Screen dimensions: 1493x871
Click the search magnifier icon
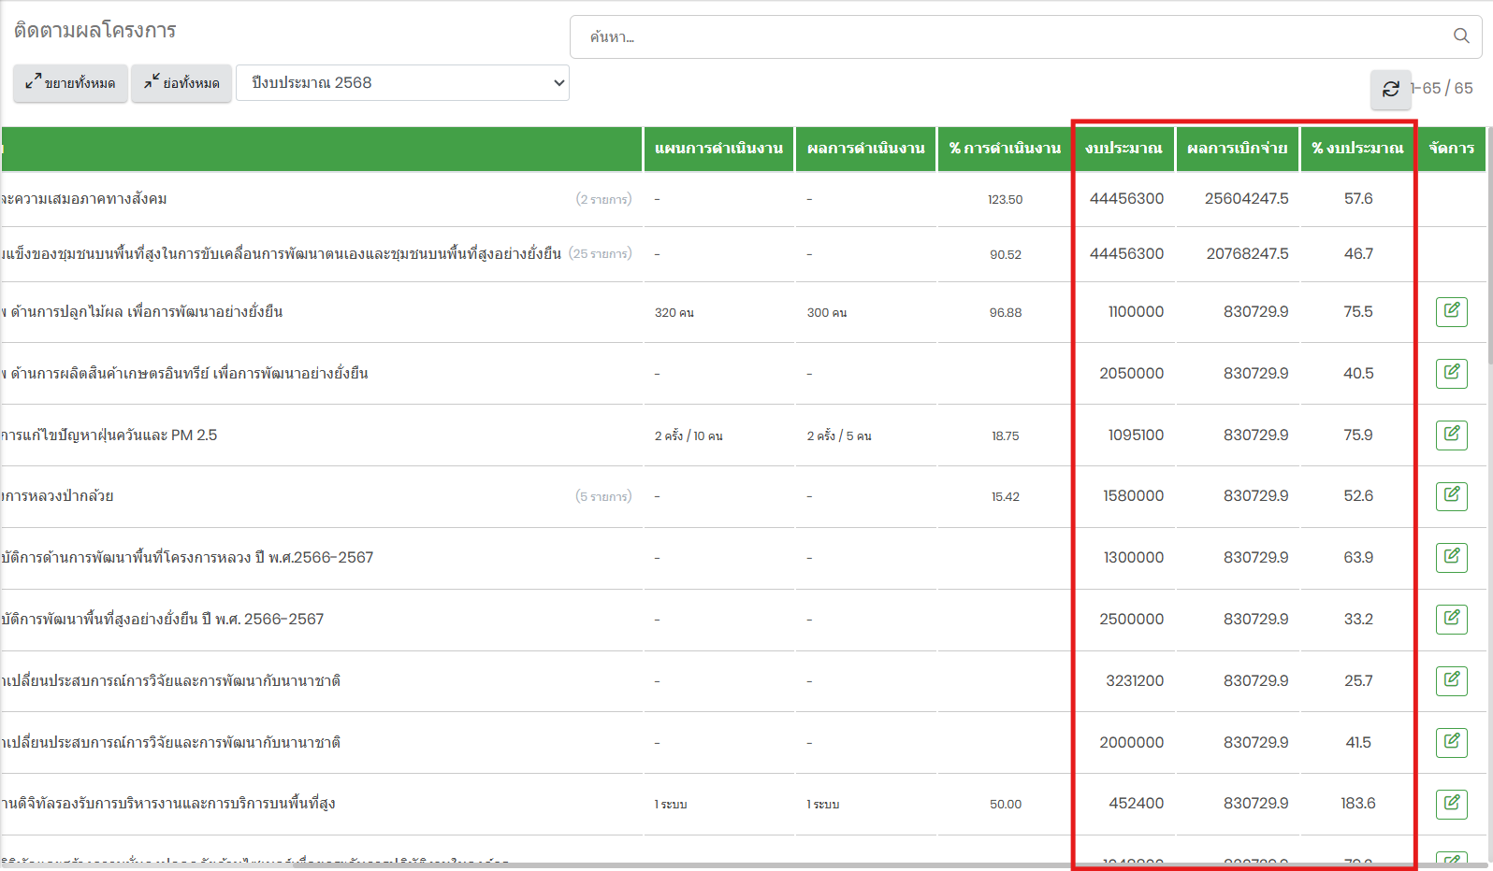pyautogui.click(x=1460, y=36)
